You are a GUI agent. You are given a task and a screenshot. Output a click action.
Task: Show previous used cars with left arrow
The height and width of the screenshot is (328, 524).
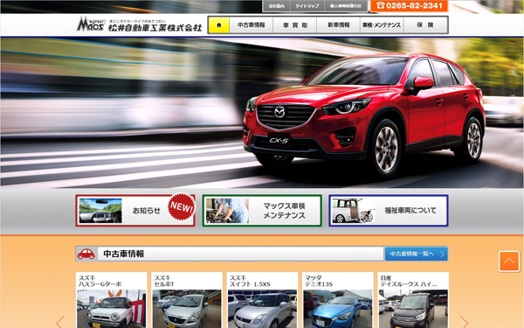[x=60, y=322]
